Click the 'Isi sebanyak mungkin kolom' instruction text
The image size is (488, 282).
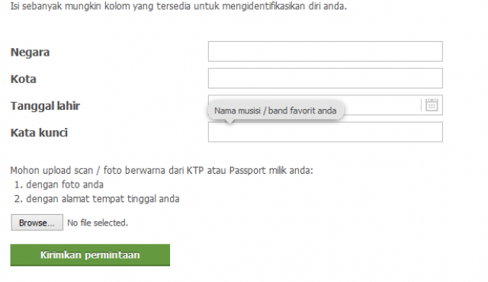(178, 6)
